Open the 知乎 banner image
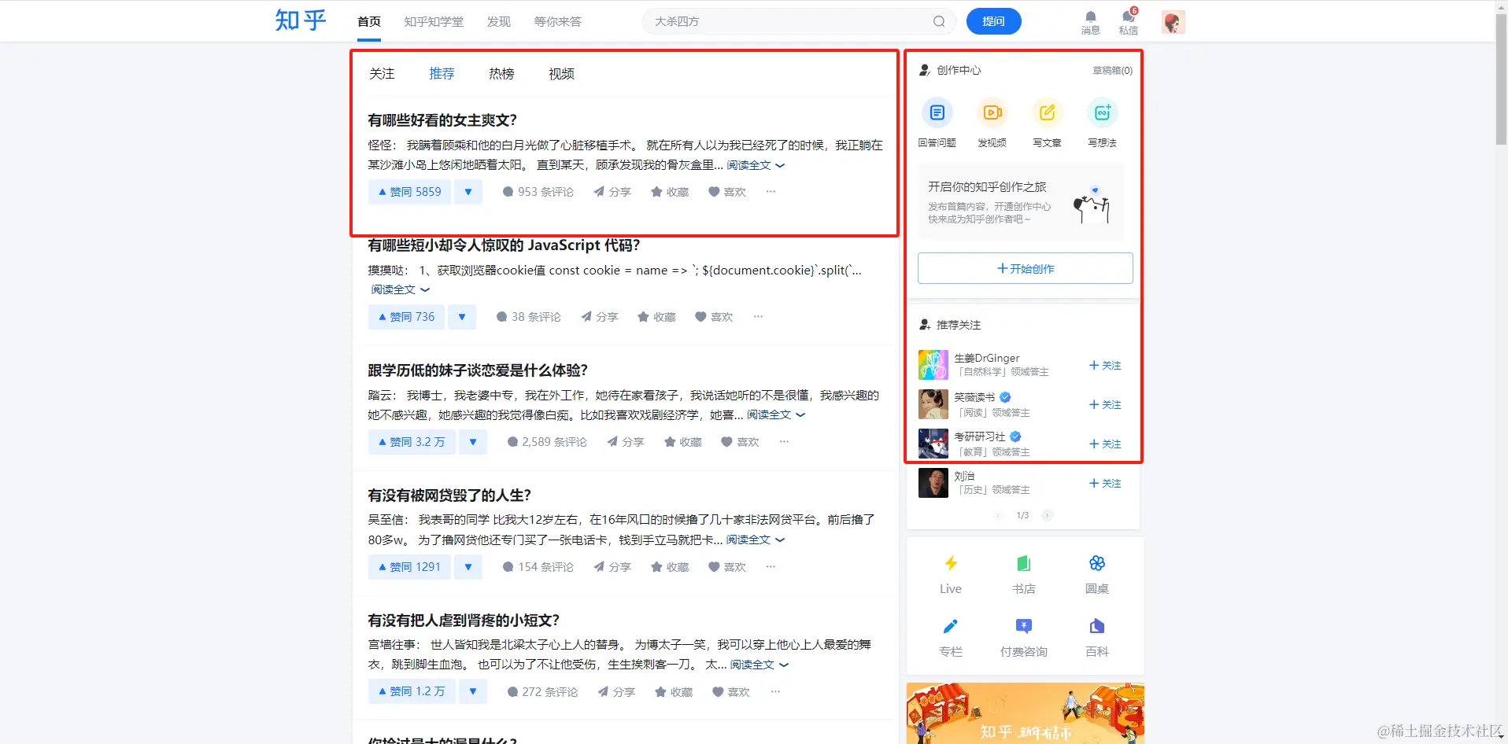Screen dimensions: 1508x744 pyautogui.click(x=1025, y=713)
